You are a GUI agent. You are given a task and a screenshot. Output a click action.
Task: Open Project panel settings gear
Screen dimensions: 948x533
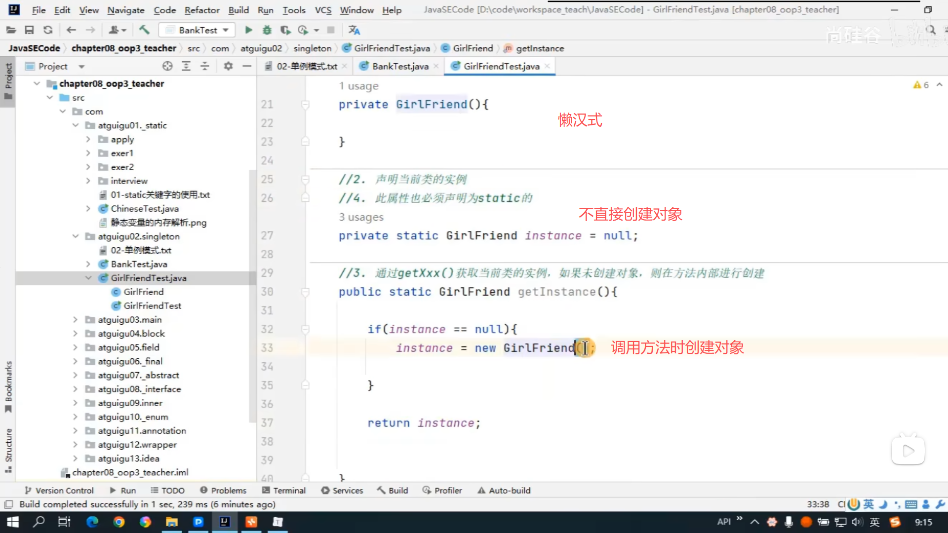[x=228, y=66]
